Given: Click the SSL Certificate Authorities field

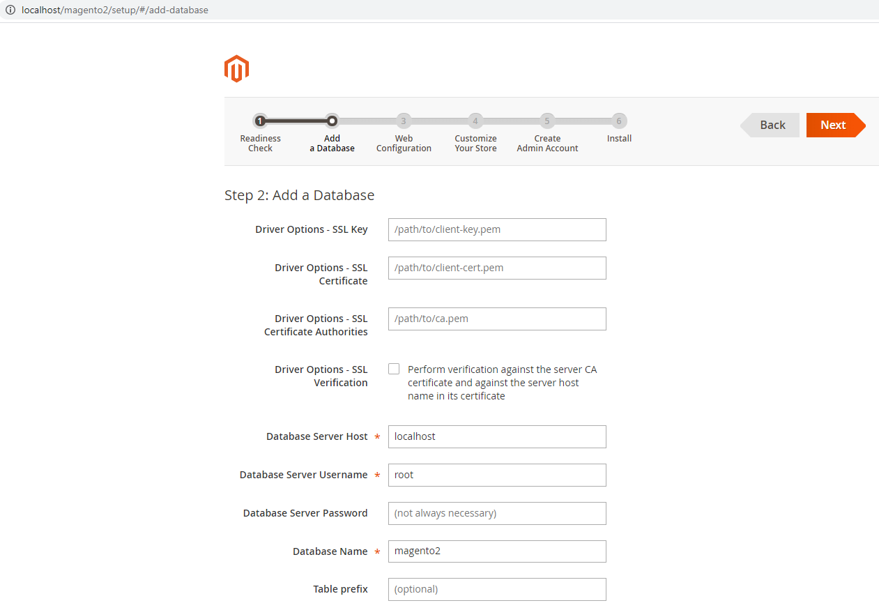Looking at the screenshot, I should pos(496,319).
